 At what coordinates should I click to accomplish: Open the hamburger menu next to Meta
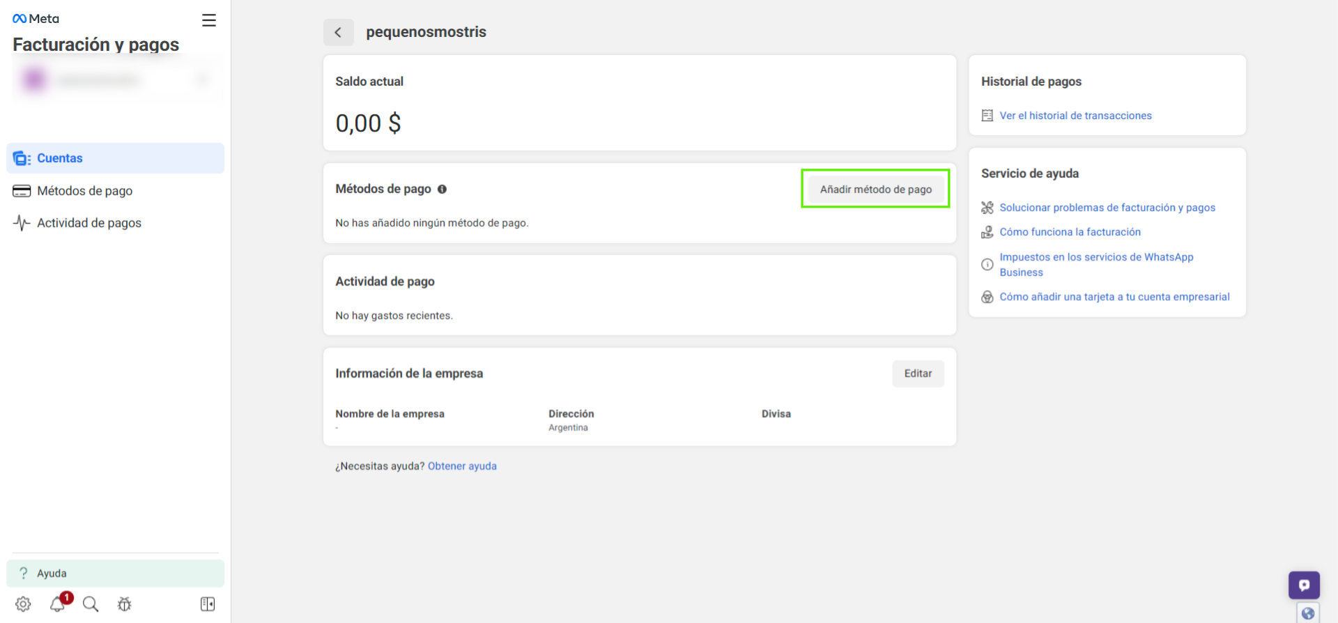209,20
